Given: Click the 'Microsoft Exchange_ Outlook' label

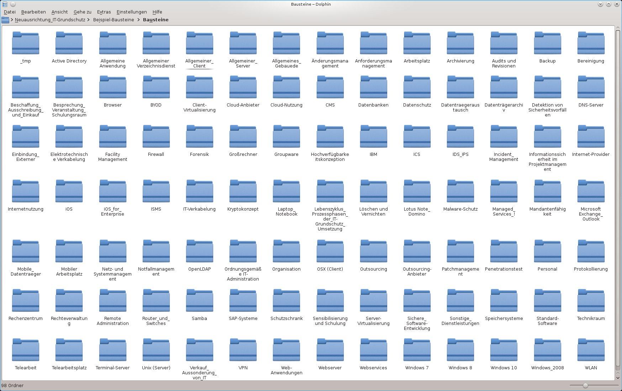Looking at the screenshot, I should click(591, 214).
